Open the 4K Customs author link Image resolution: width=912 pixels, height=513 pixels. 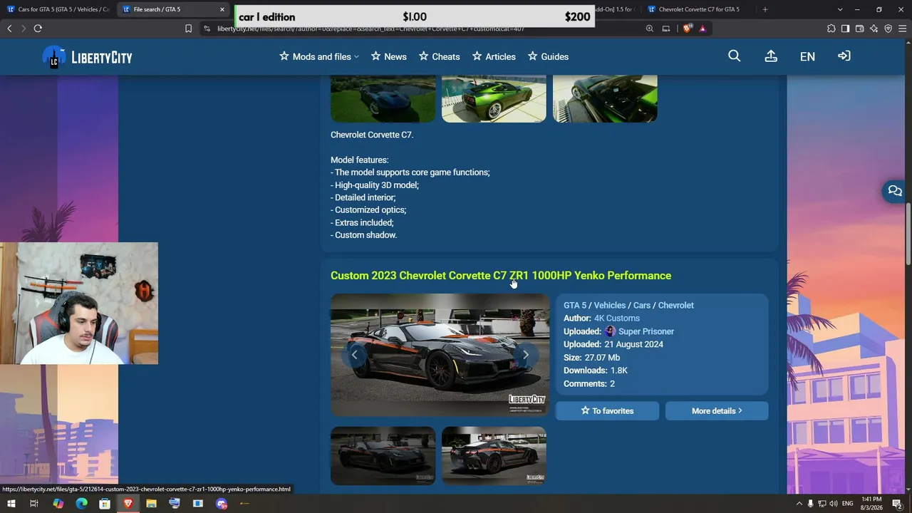[617, 318]
